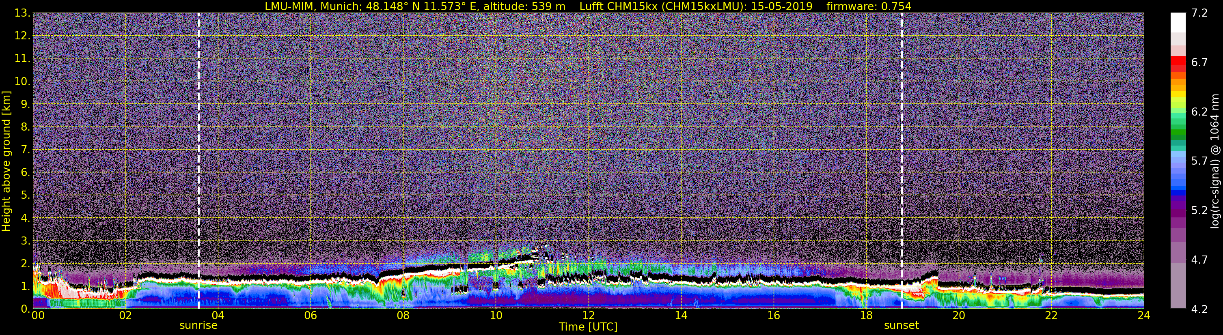Click the colorbar value '4.7'
Viewport: 1223px width, 335px height.
pyautogui.click(x=1199, y=260)
